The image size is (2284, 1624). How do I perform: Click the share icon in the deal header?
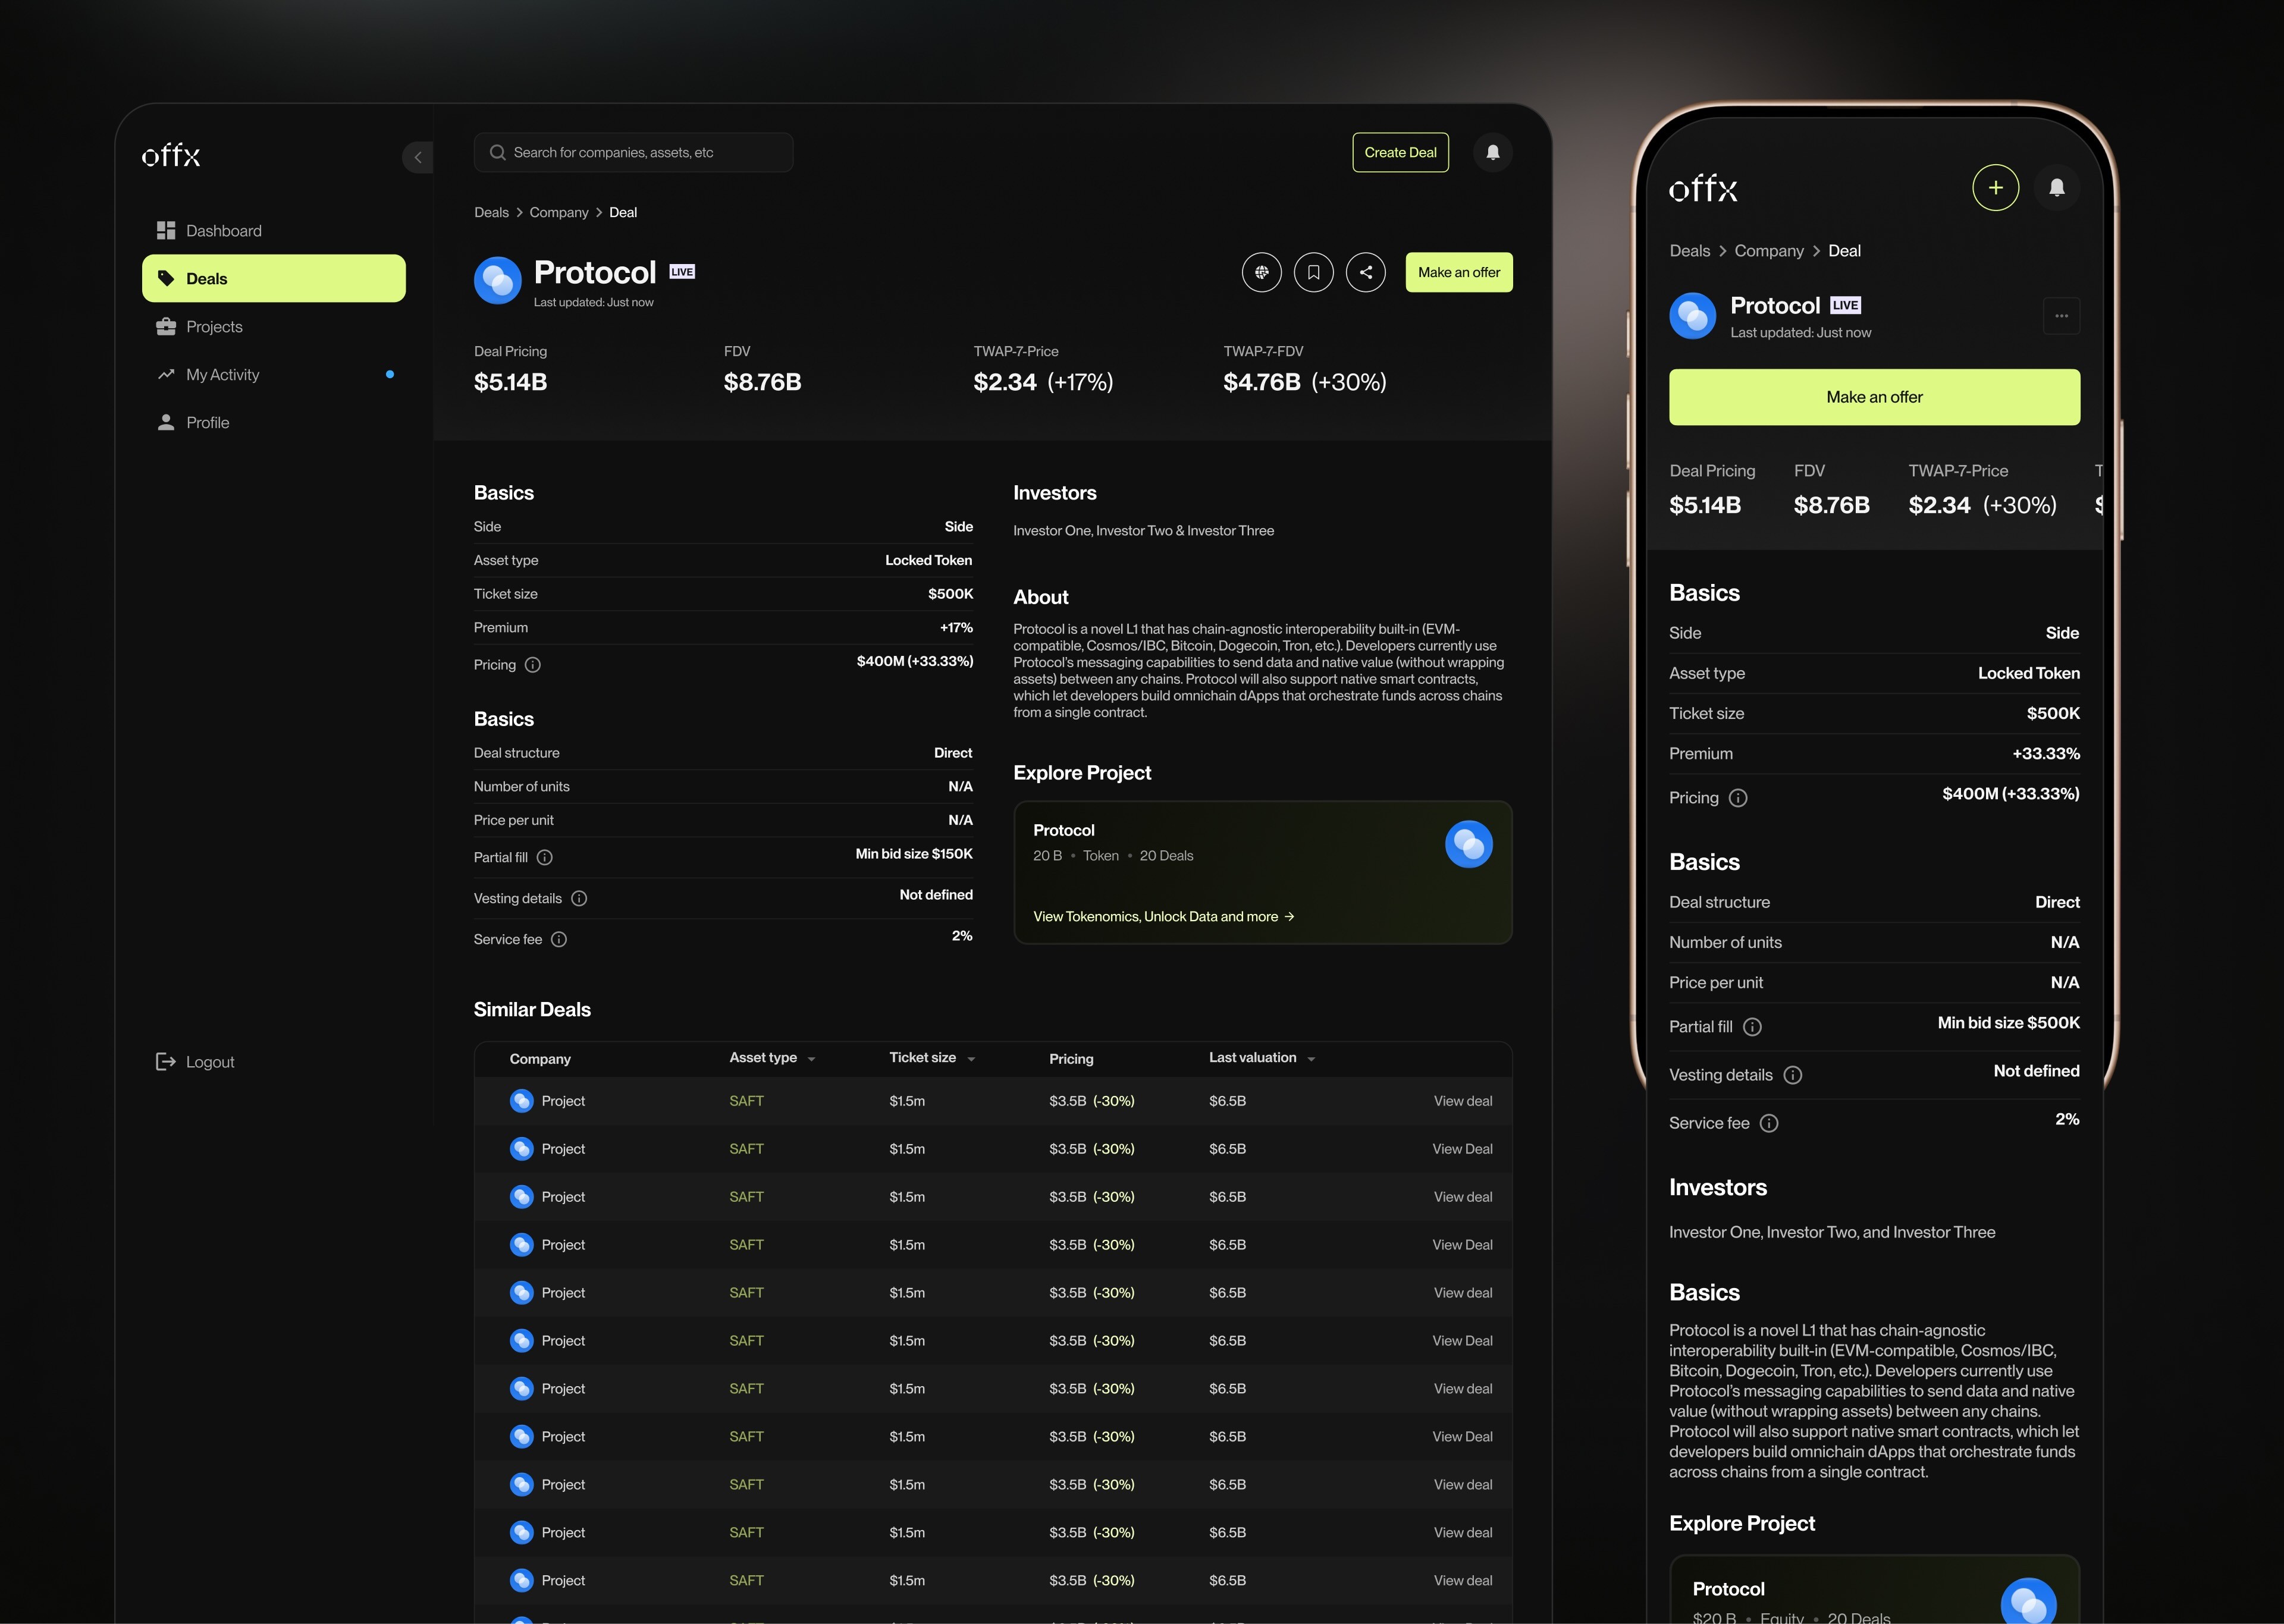pos(1365,272)
